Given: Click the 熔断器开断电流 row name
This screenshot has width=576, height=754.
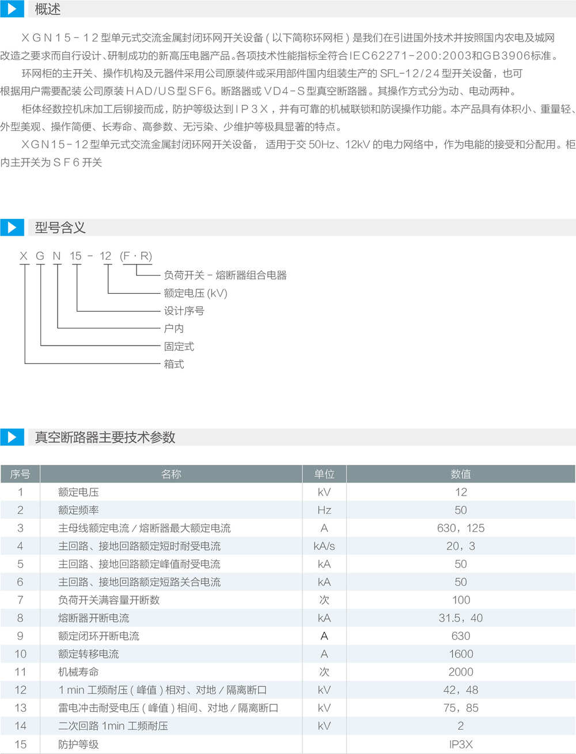Looking at the screenshot, I should (x=93, y=618).
